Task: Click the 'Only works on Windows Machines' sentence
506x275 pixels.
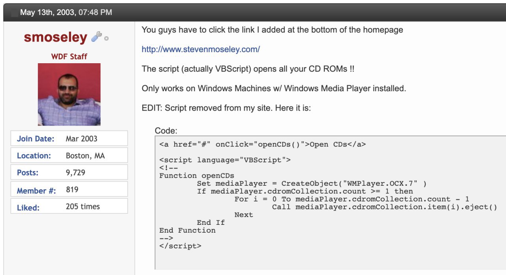Action: tap(274, 88)
